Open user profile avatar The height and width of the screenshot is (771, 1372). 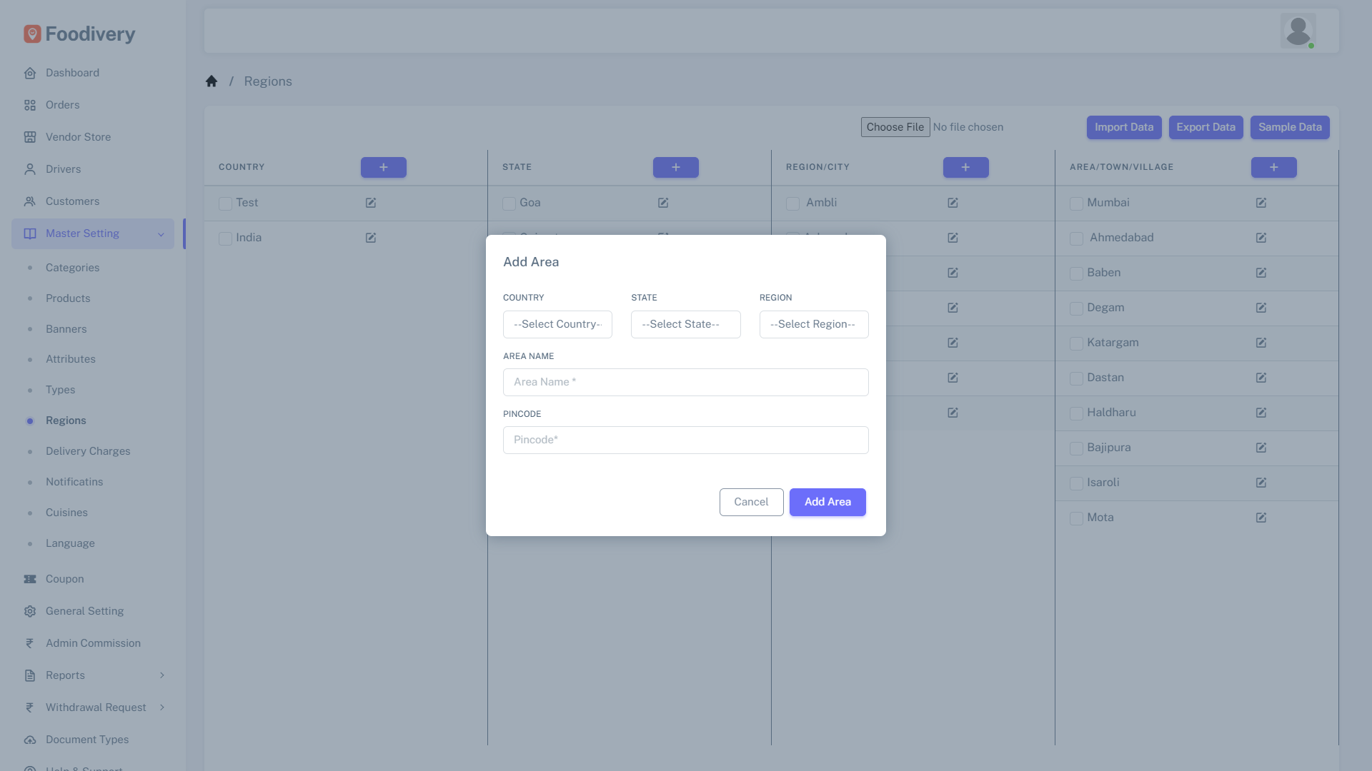coord(1298,31)
